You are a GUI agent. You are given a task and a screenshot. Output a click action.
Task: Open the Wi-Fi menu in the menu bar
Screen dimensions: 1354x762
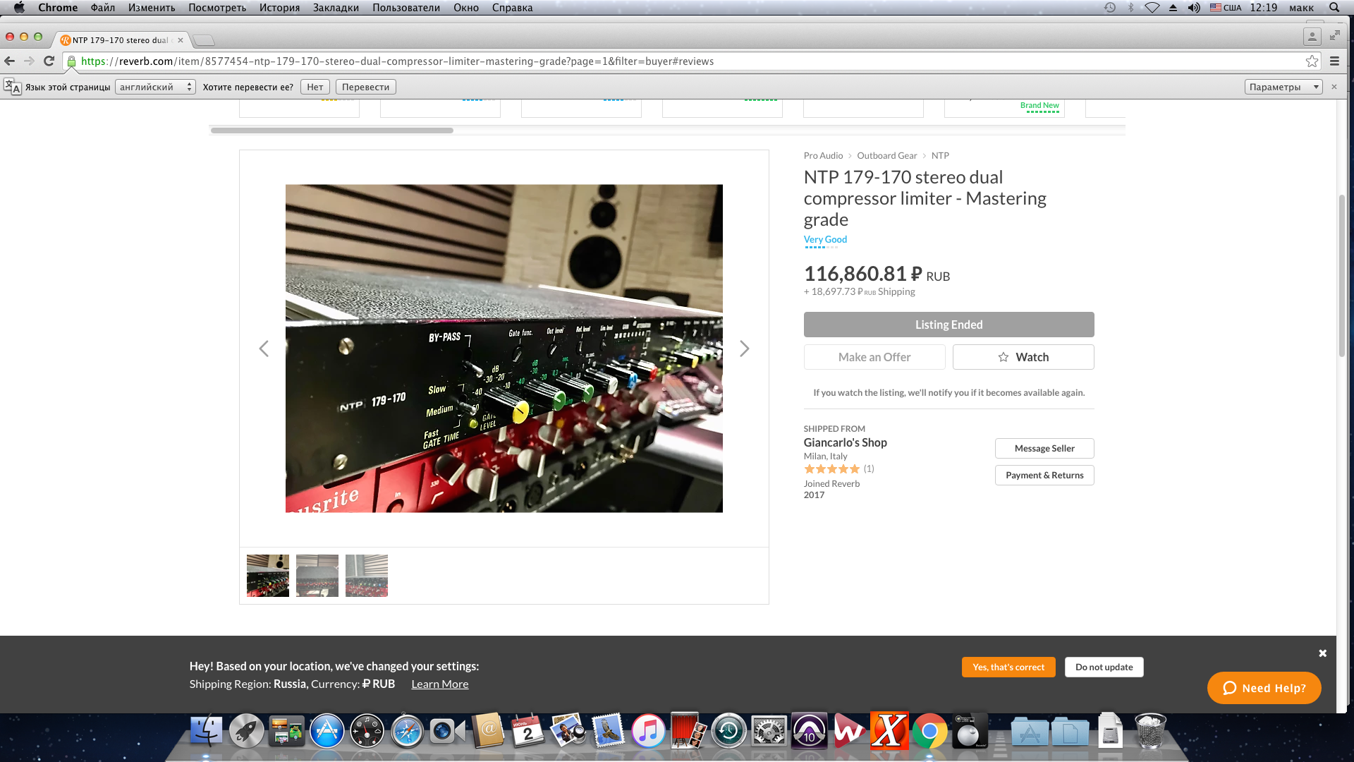[1152, 8]
